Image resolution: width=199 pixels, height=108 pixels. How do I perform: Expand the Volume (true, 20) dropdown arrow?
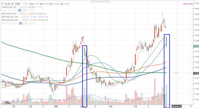click(17, 7)
